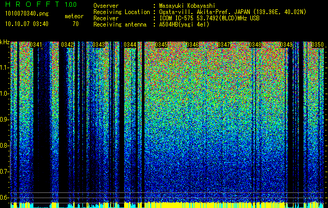
Task: Click the 0347 time marker
Action: point(224,45)
